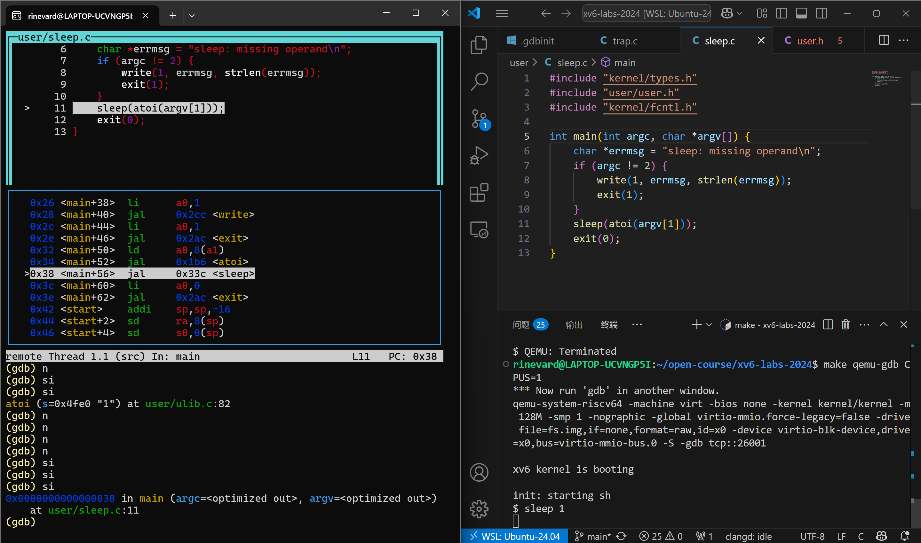Switch to the trap.c editor tab
This screenshot has height=543, width=921.
[x=624, y=41]
